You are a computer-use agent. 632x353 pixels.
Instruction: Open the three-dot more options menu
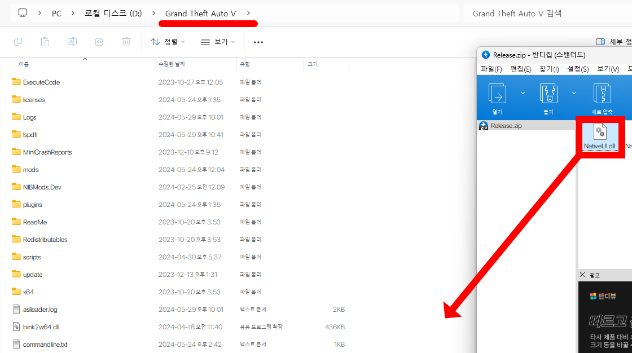pos(258,42)
